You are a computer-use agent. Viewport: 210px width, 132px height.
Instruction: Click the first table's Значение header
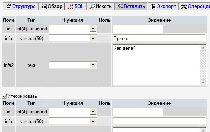pos(159,20)
